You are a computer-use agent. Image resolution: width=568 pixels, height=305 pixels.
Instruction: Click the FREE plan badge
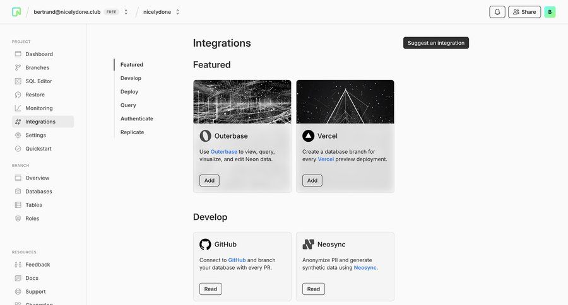pyautogui.click(x=111, y=12)
